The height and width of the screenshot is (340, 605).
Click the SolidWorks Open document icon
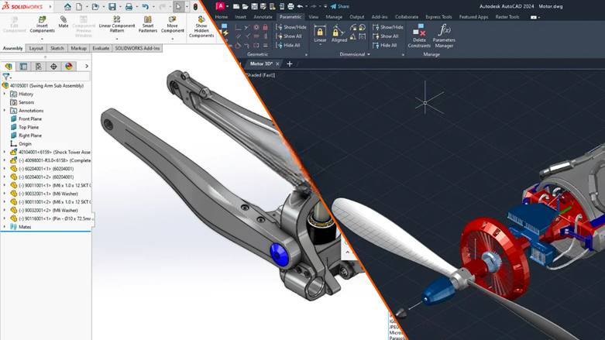point(95,6)
